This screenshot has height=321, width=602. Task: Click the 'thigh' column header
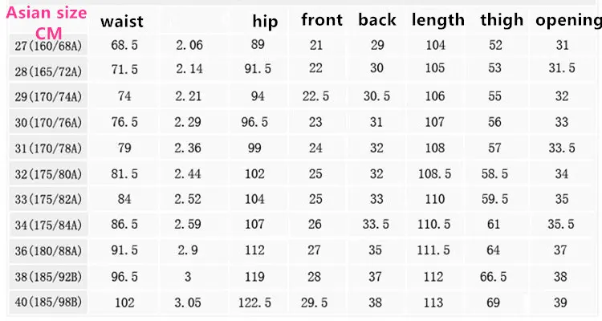tap(502, 20)
